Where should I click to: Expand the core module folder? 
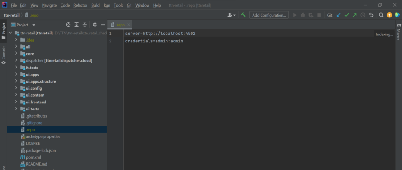(x=16, y=54)
